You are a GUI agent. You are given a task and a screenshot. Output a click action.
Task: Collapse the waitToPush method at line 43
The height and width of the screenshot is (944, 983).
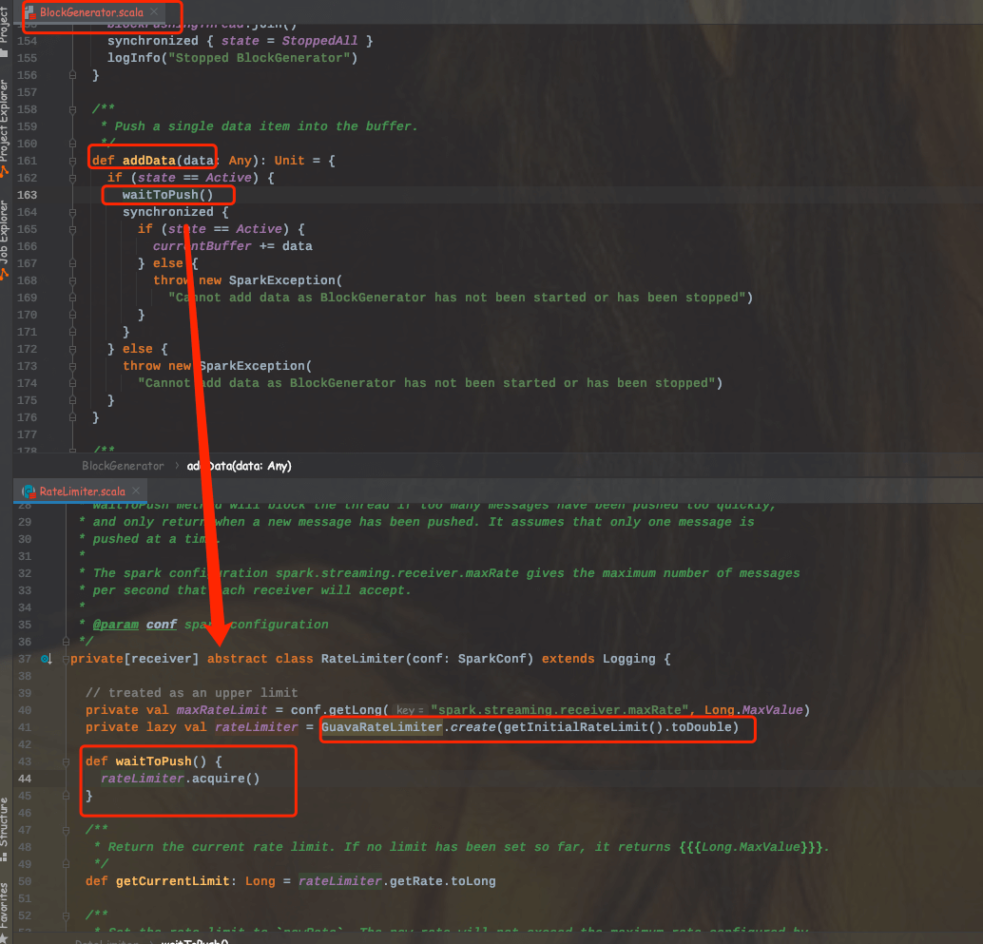66,761
